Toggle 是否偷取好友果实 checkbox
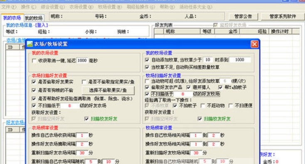This screenshot has width=305, height=164. pos(34,82)
